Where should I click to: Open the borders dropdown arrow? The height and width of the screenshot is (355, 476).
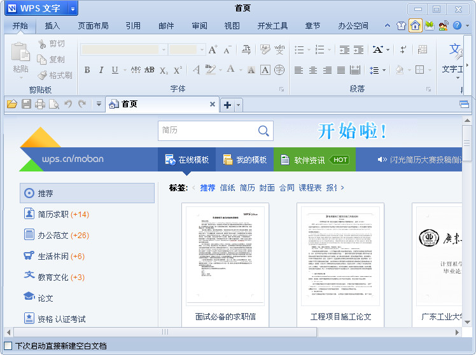[x=430, y=70]
